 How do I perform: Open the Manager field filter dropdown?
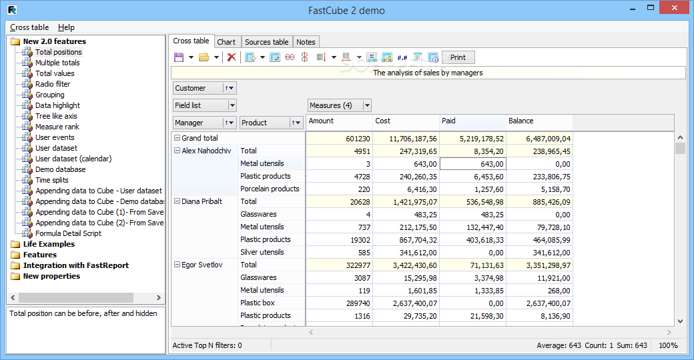click(230, 123)
